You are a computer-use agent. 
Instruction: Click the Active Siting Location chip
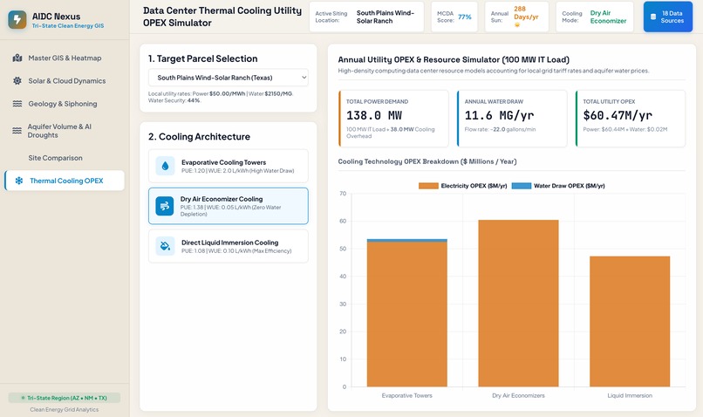click(366, 17)
